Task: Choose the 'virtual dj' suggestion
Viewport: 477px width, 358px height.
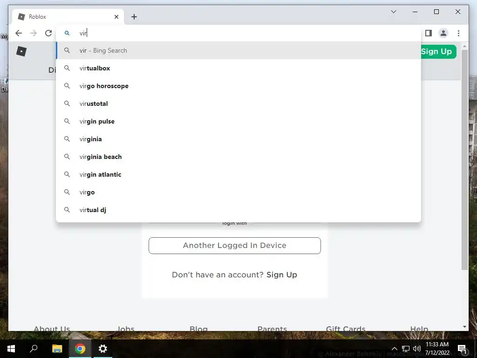Action: pos(238,210)
